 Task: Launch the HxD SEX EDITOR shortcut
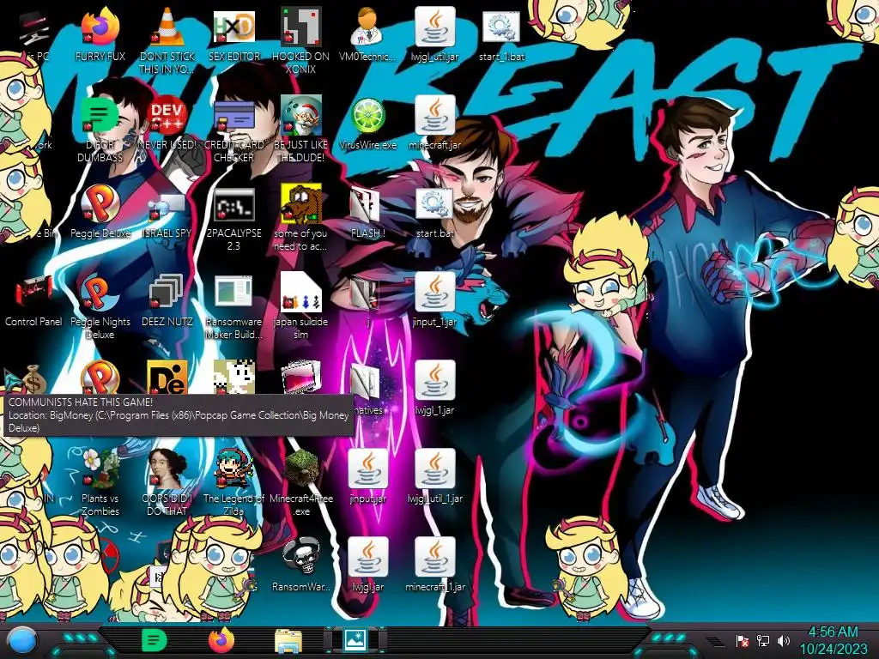pos(233,28)
